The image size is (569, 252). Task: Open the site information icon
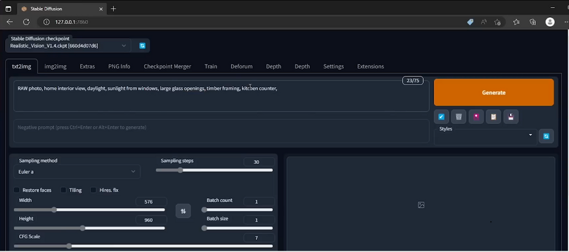(x=46, y=22)
